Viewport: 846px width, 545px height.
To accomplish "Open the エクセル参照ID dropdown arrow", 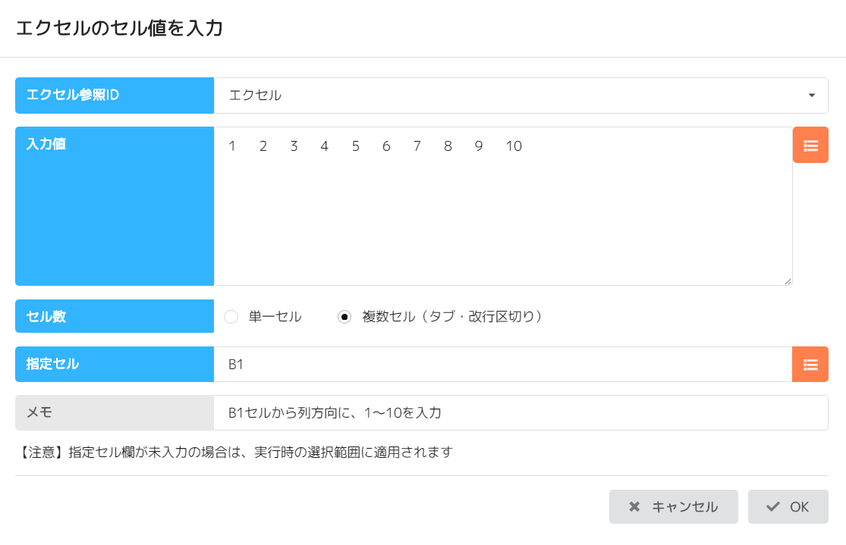I will [811, 96].
